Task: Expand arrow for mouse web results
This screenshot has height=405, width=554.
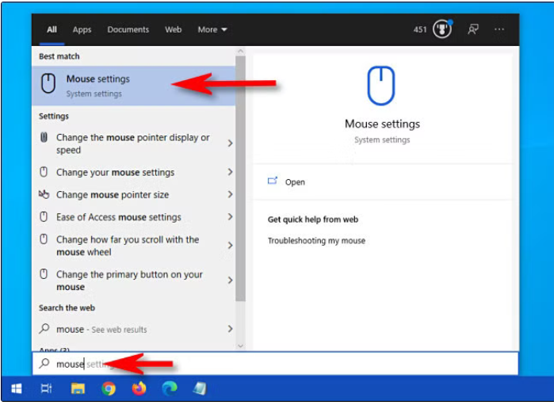Action: point(230,329)
